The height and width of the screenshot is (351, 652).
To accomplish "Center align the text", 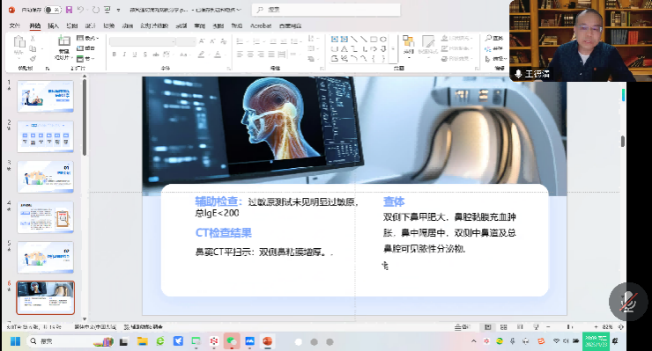I will [250, 55].
